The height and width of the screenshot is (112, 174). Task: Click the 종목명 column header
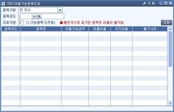pyautogui.click(x=41, y=29)
